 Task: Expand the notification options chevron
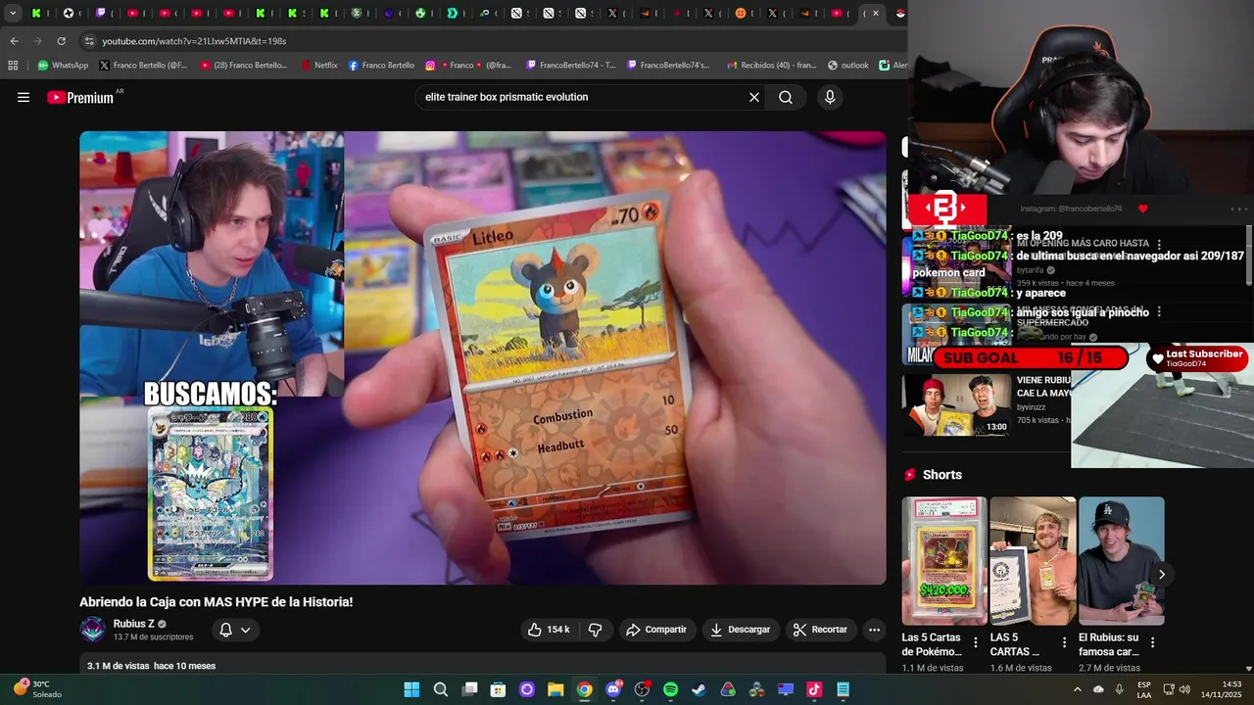(245, 630)
